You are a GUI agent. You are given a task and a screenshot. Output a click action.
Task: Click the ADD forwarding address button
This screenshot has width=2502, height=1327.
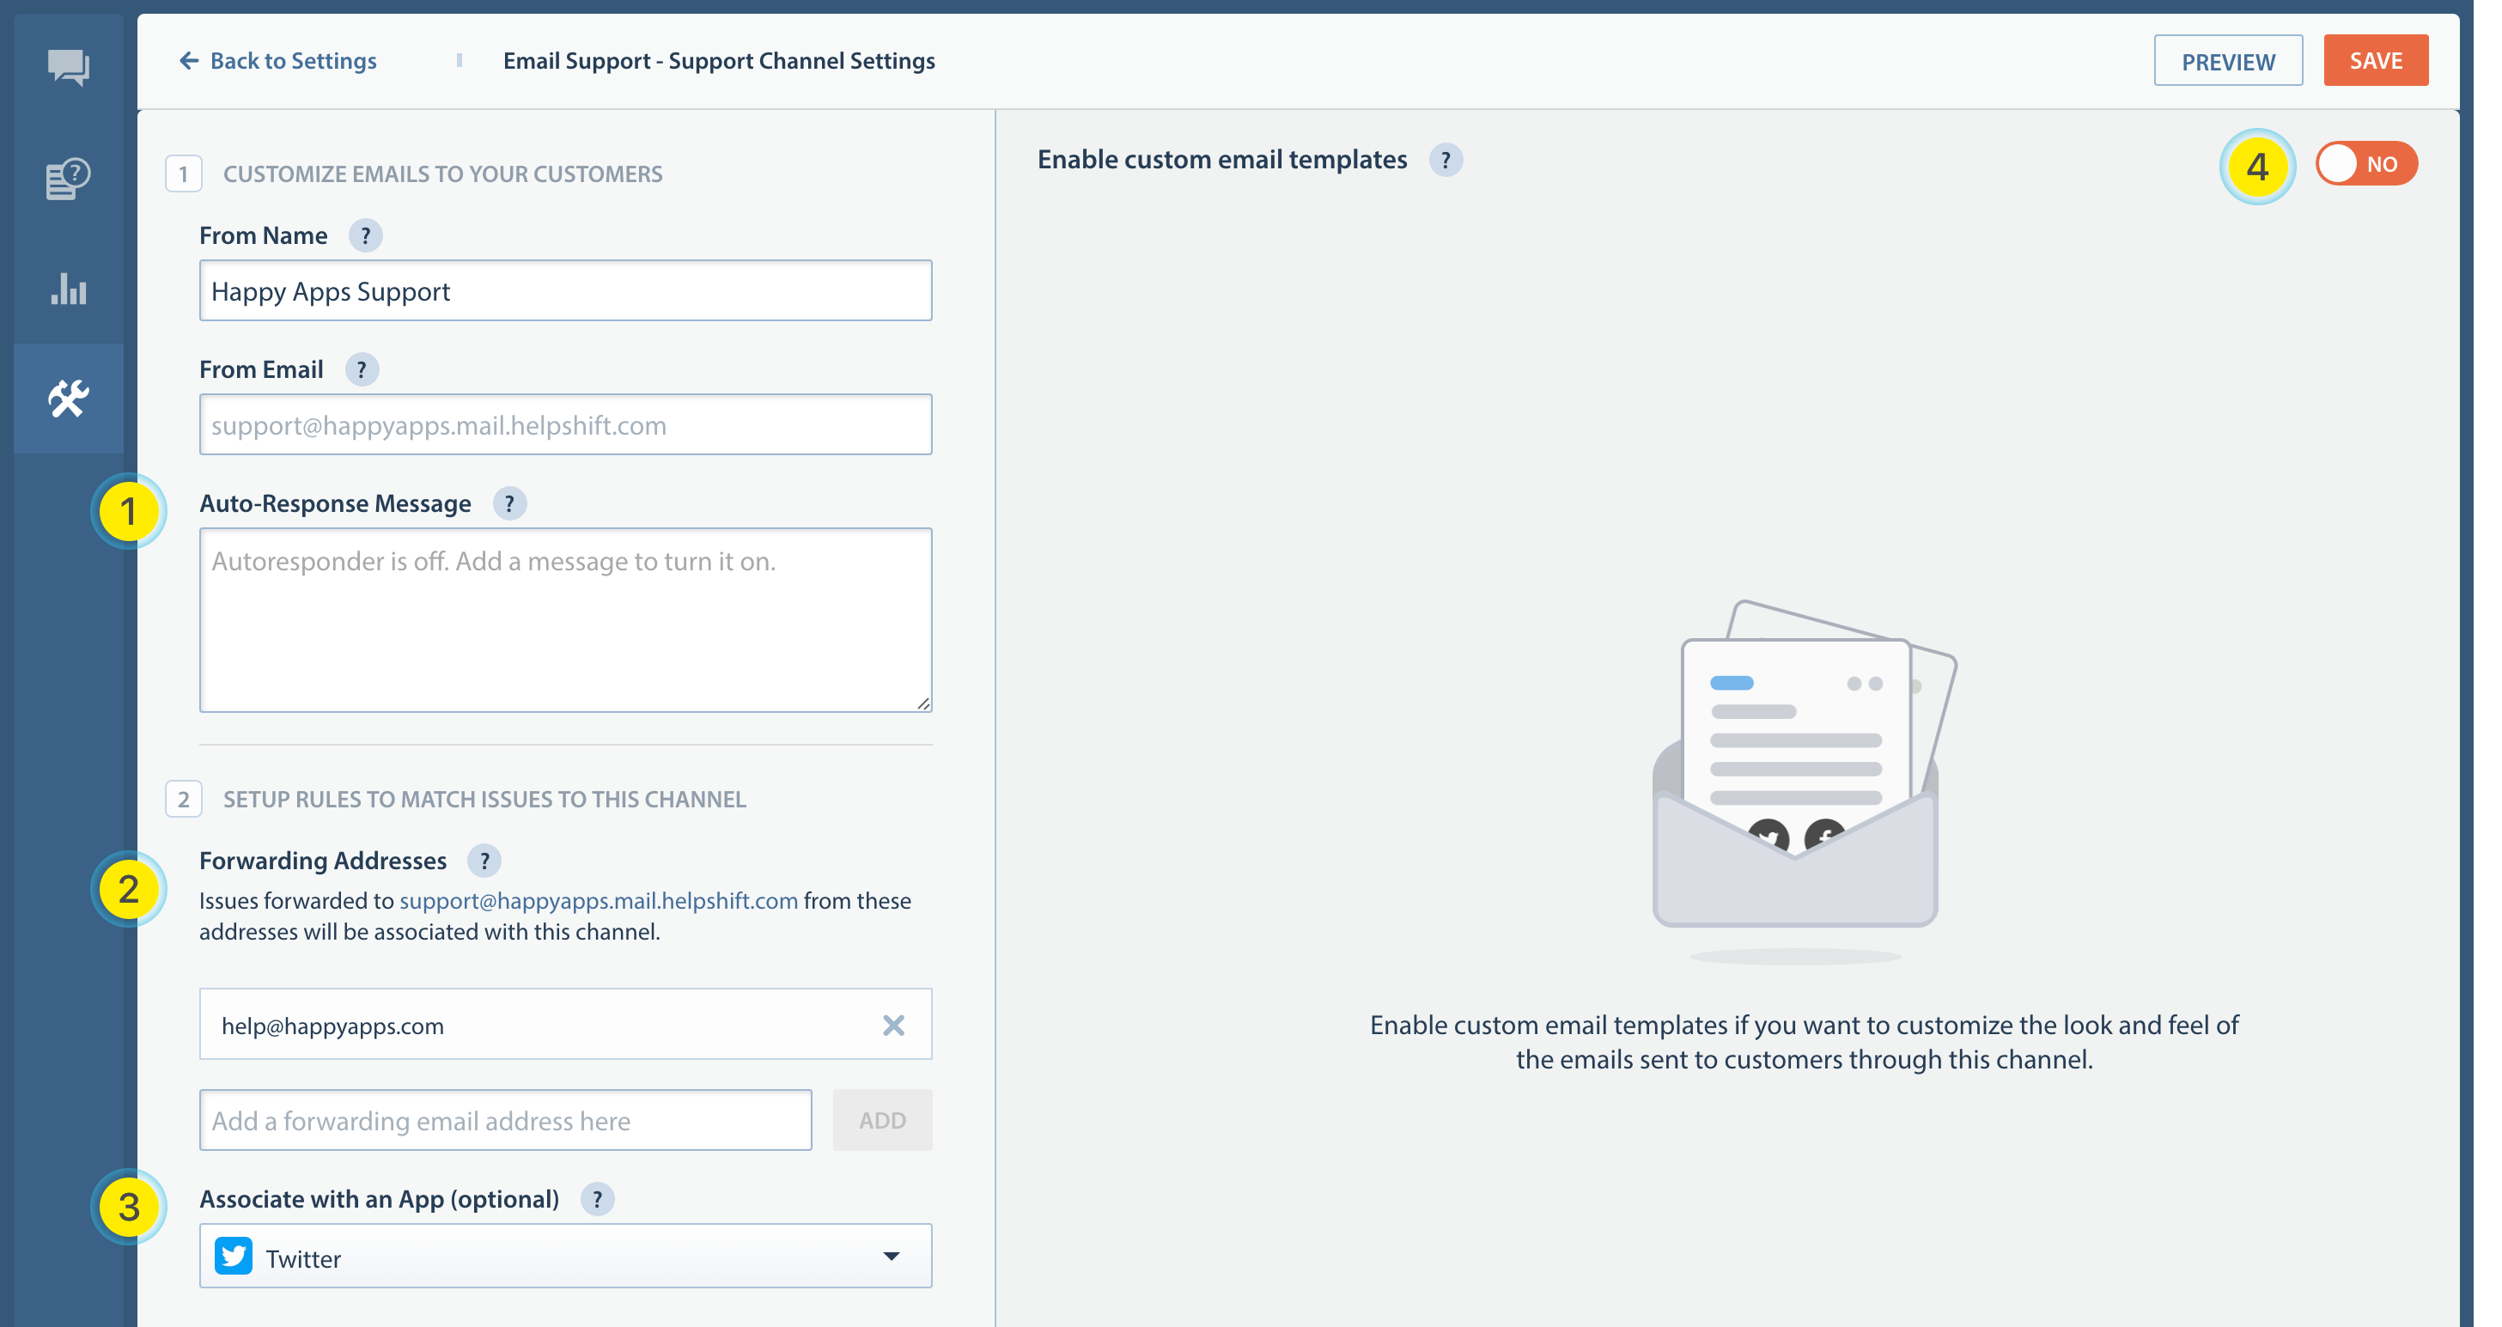882,1121
